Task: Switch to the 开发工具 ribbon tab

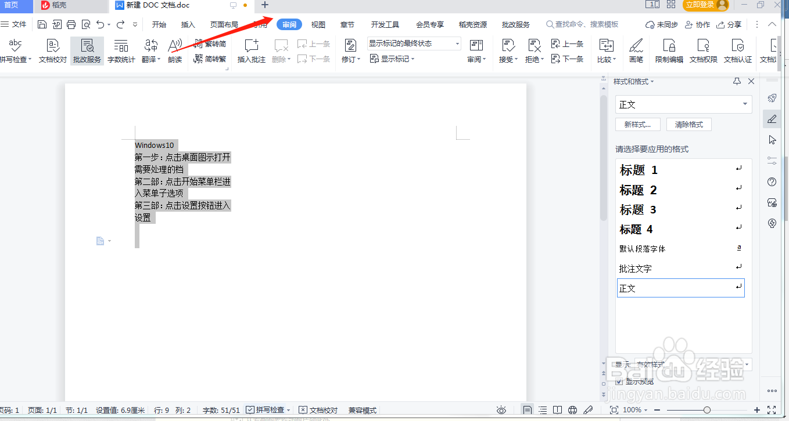Action: click(384, 24)
